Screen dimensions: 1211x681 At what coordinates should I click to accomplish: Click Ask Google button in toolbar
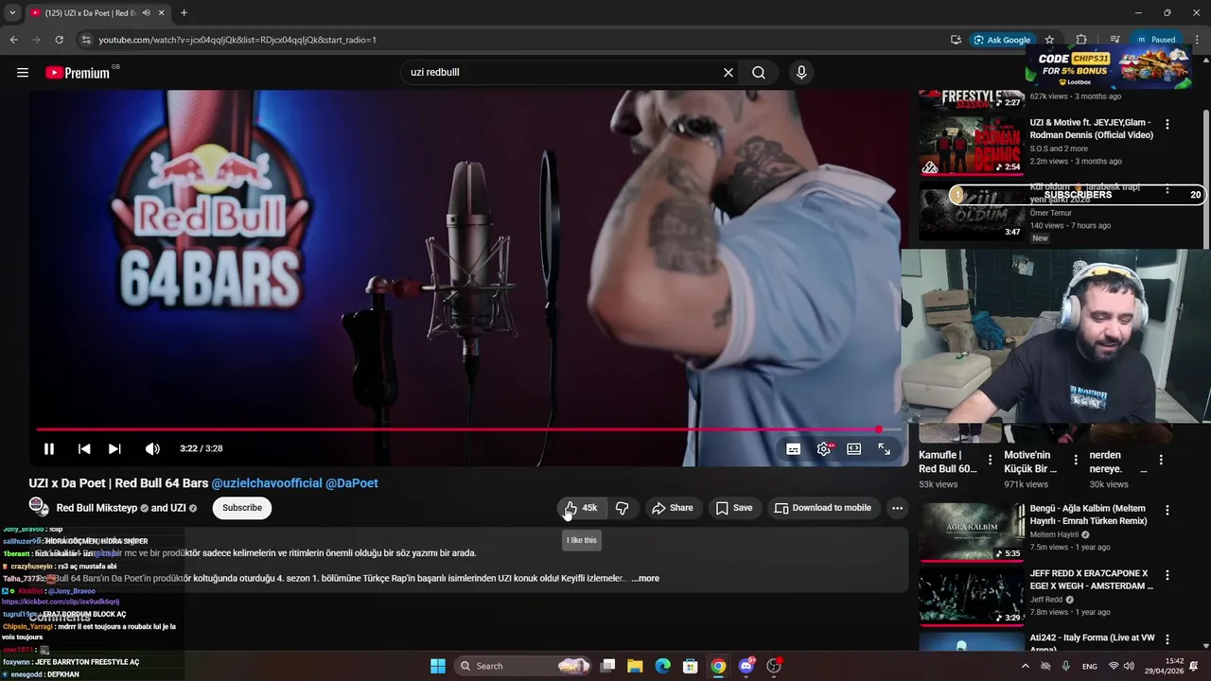coord(1003,40)
